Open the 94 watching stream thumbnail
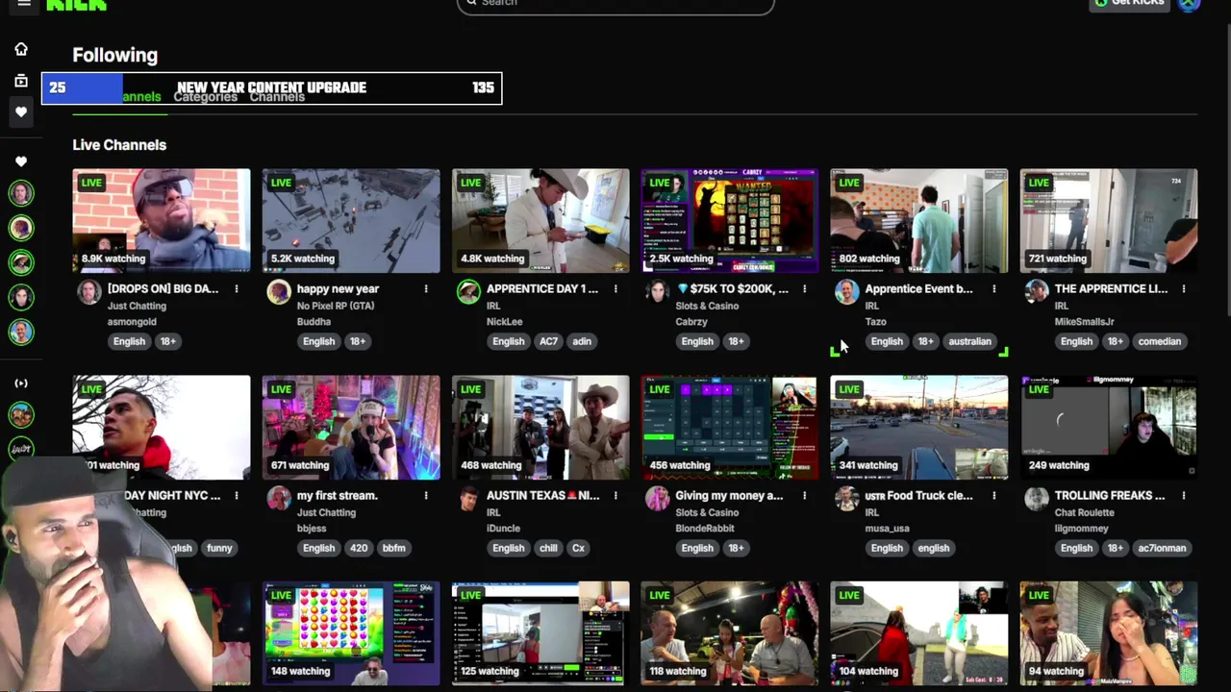This screenshot has width=1231, height=692. (1109, 633)
